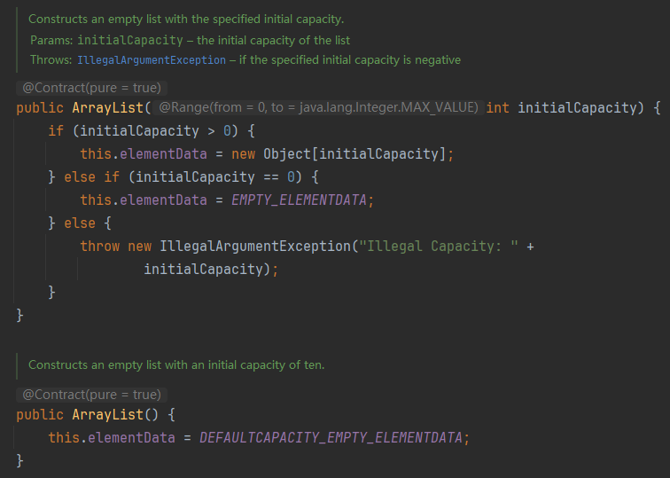Click IllegalArgumentException in the throw statement
The height and width of the screenshot is (478, 670).
[x=255, y=247]
